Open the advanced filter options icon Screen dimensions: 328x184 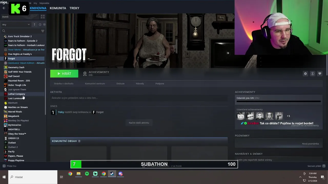pos(43,31)
